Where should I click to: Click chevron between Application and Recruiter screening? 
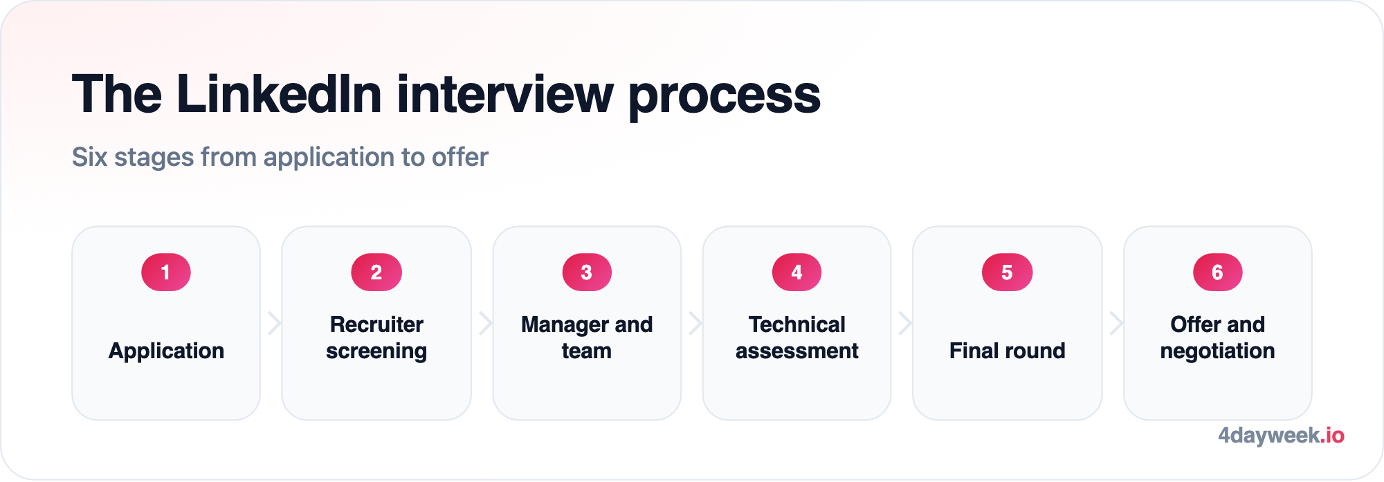pos(274,323)
